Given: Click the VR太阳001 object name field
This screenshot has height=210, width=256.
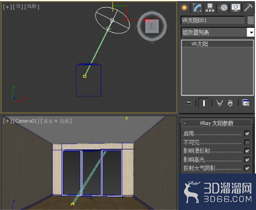Looking at the screenshot, I should 213,21.
